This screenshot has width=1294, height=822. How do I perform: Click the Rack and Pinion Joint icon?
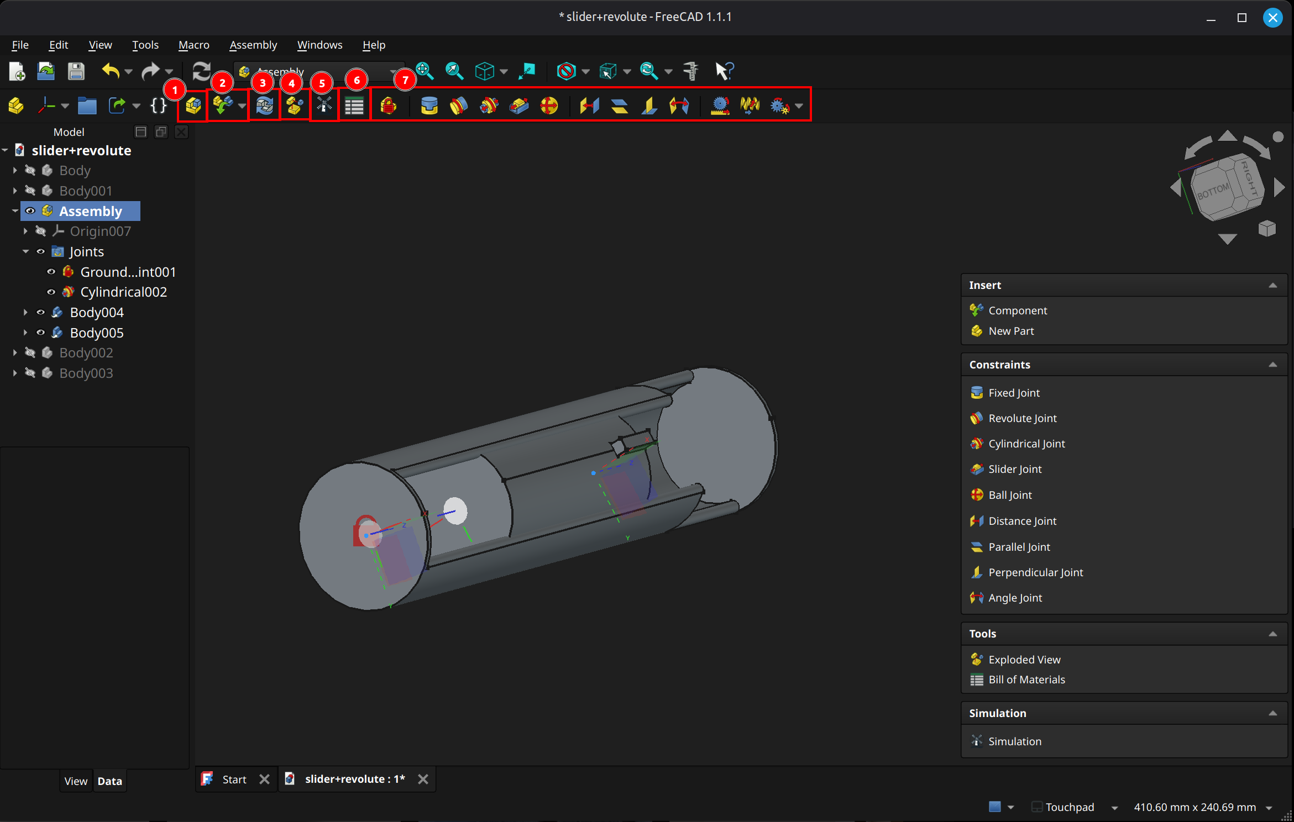pos(720,105)
